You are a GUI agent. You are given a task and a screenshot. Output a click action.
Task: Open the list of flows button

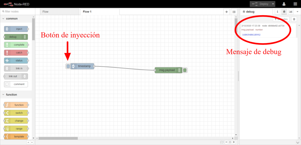234,12
